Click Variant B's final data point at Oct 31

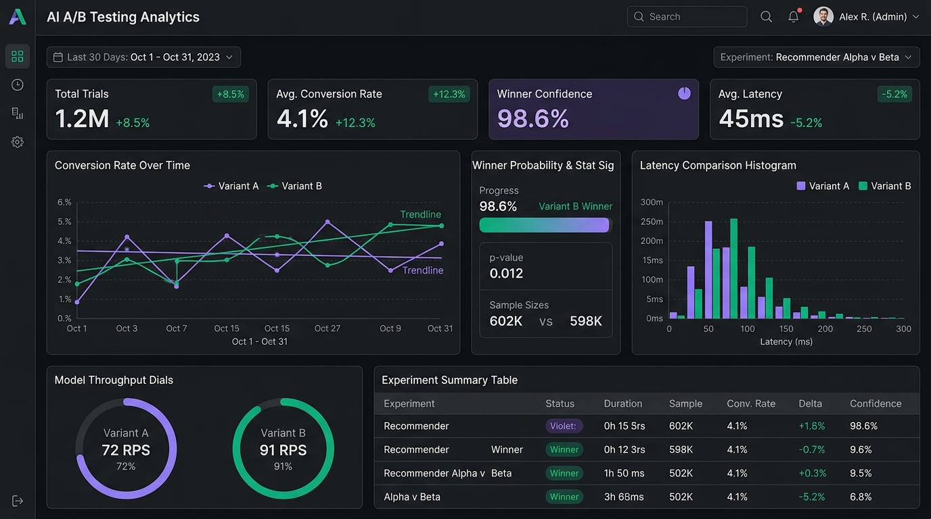point(441,226)
